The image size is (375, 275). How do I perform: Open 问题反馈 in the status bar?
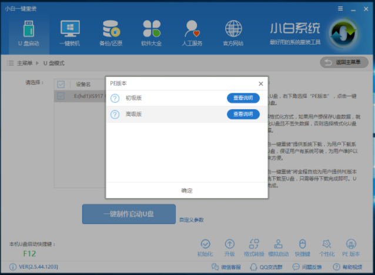coord(307,267)
